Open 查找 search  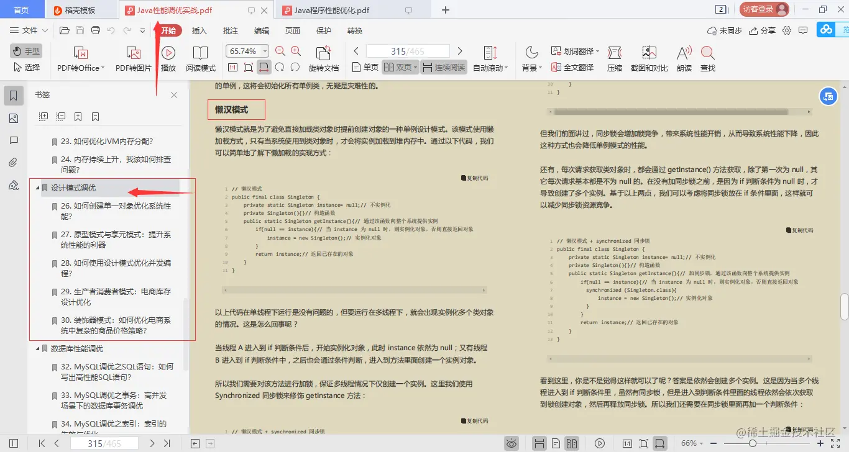tap(707, 58)
